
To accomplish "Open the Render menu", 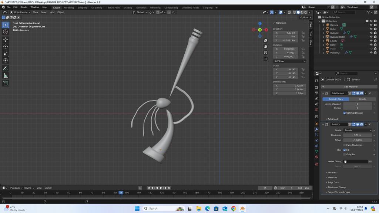I will click(24, 7).
